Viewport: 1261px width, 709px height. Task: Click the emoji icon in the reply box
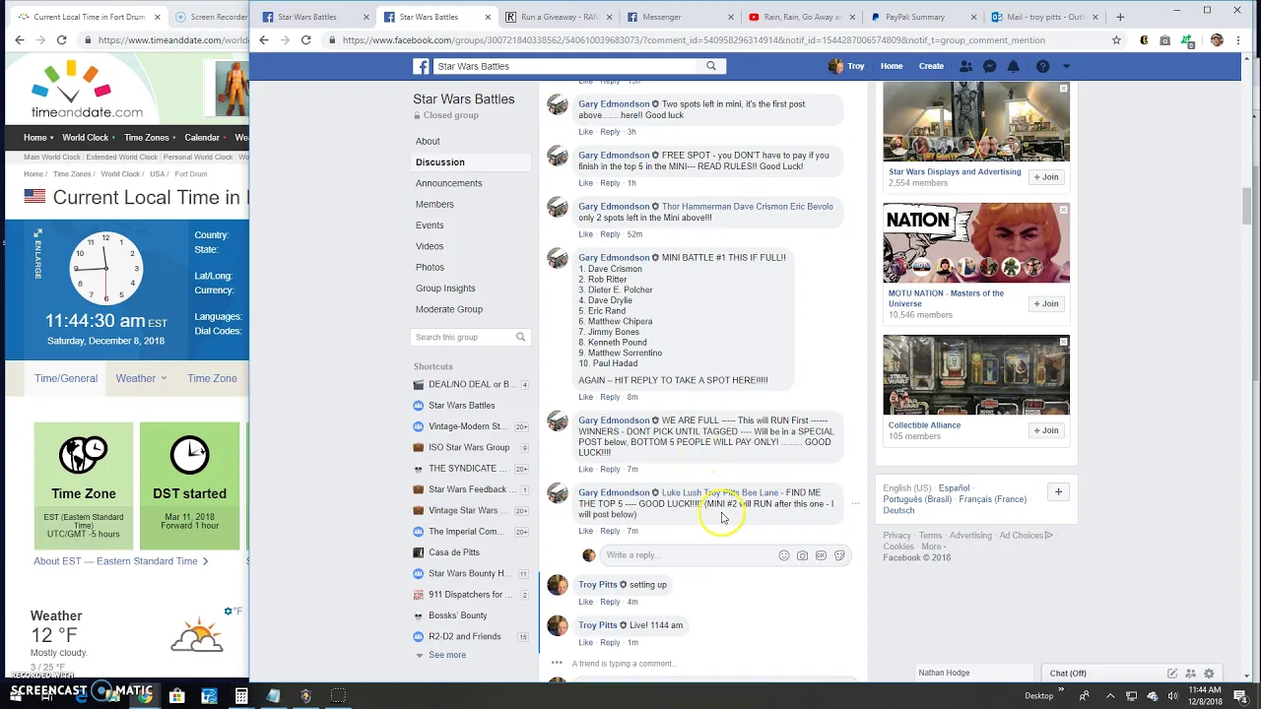coord(784,555)
